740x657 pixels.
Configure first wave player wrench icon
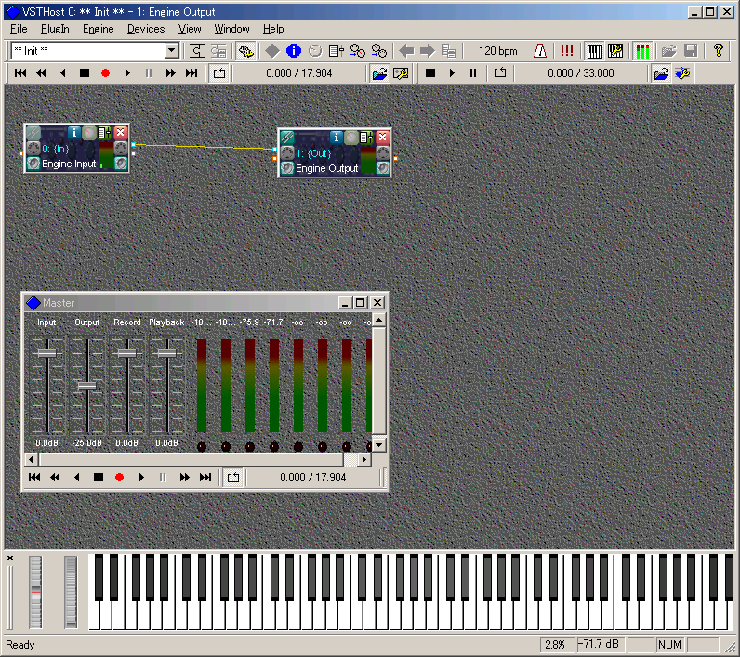pyautogui.click(x=401, y=73)
